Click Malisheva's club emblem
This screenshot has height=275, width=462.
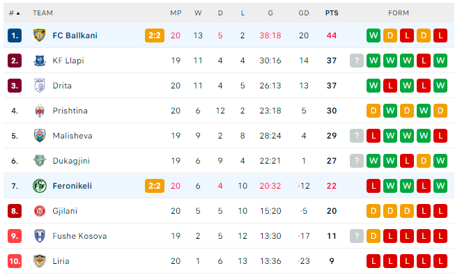point(40,136)
